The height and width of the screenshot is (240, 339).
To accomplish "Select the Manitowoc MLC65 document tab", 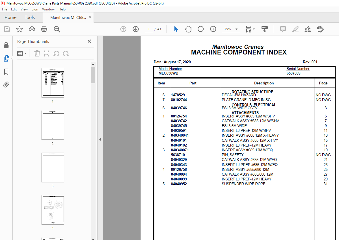I will tap(68, 18).
